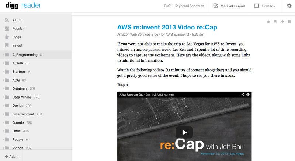Click the Design folder icon
Image resolution: width=295 pixels, height=161 pixels.
(7, 105)
